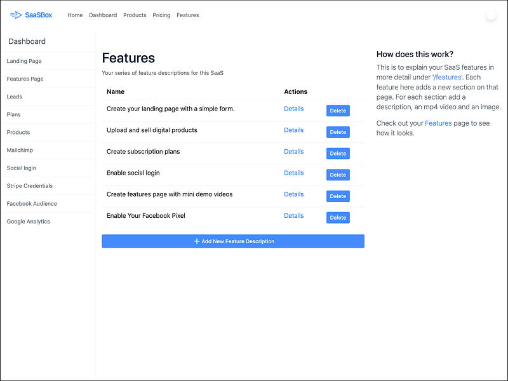Delete Enable social login feature
The height and width of the screenshot is (381, 508).
[338, 175]
